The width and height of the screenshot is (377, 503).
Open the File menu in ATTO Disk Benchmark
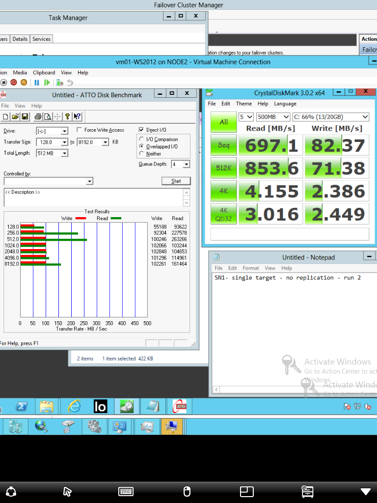point(5,106)
